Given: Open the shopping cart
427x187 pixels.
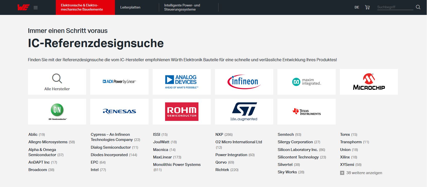Looking at the screenshot, I should click(x=367, y=7).
